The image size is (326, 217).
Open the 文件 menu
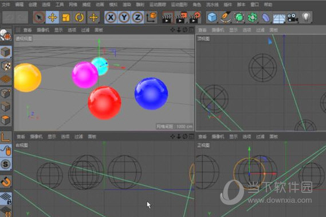coord(6,5)
